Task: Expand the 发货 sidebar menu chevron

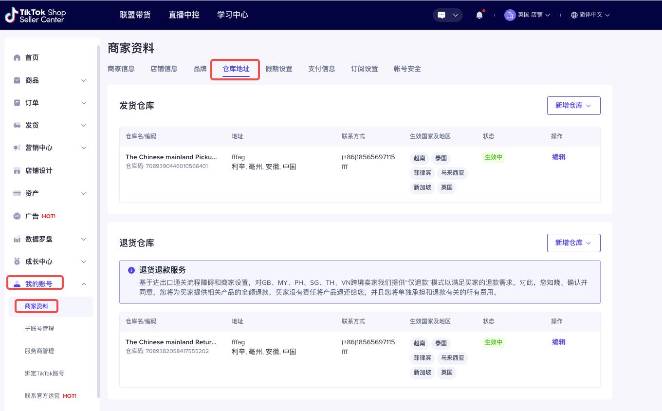Action: click(84, 125)
